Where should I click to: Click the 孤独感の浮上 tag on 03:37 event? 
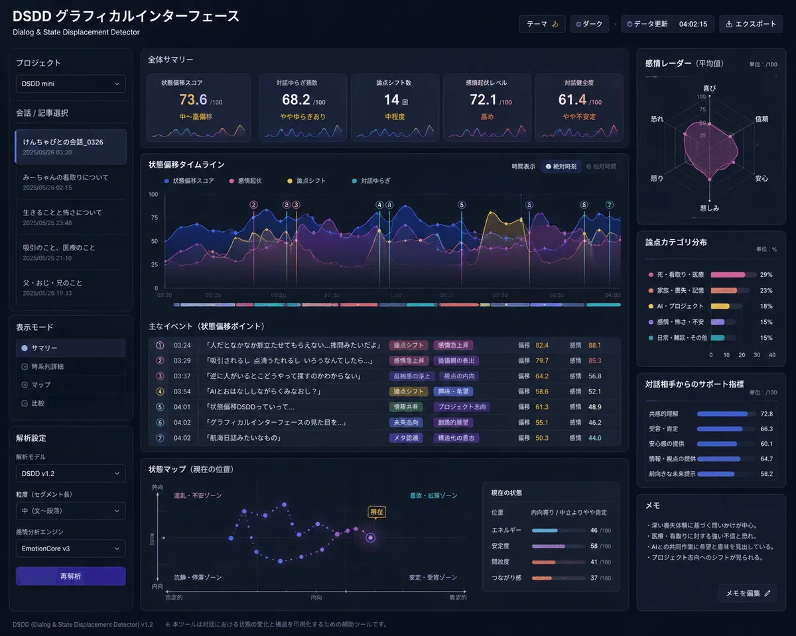coord(412,376)
